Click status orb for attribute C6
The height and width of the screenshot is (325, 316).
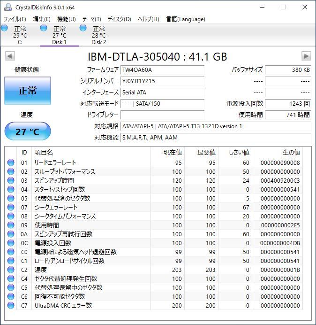pyautogui.click(x=11, y=296)
